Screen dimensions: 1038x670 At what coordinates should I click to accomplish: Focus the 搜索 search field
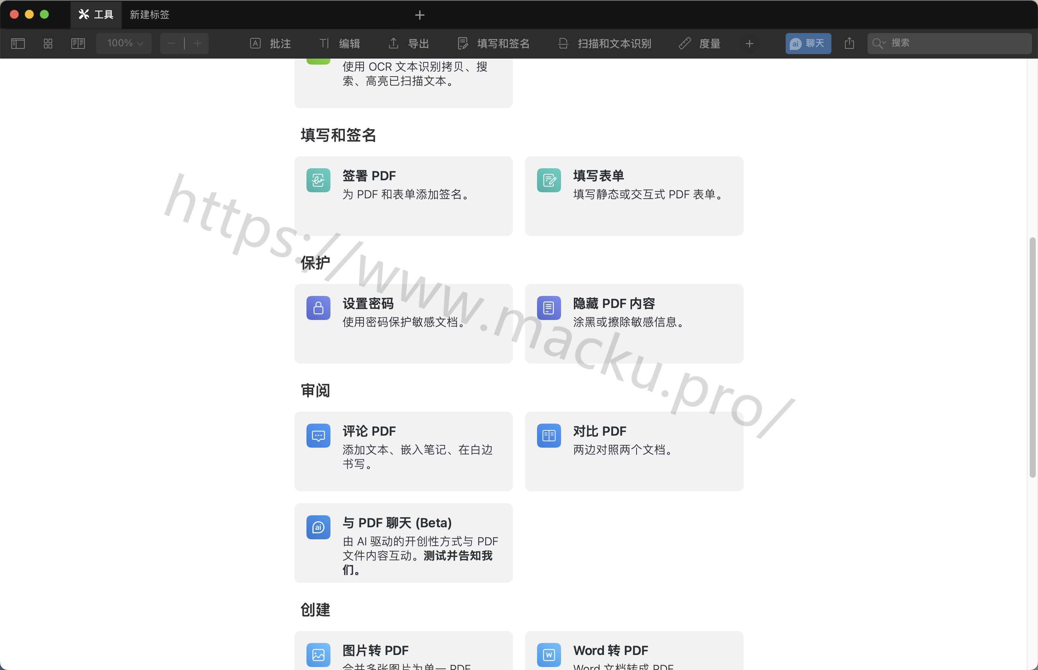click(x=949, y=44)
